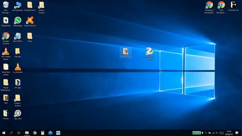Open the Recycle Bin (Geri Dönüşüm) icon
The image size is (242, 136).
(6, 7)
